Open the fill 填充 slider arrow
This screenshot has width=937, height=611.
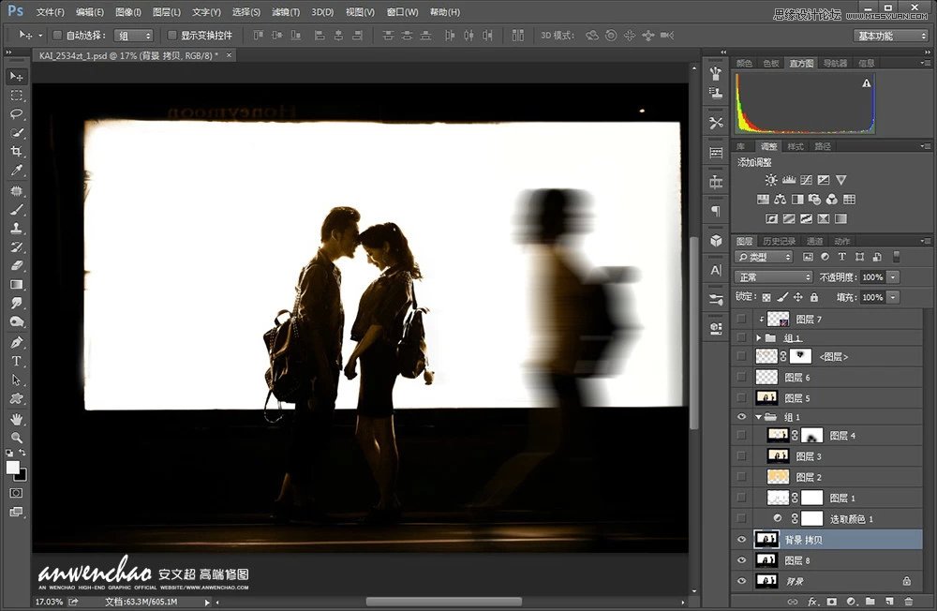tap(893, 297)
